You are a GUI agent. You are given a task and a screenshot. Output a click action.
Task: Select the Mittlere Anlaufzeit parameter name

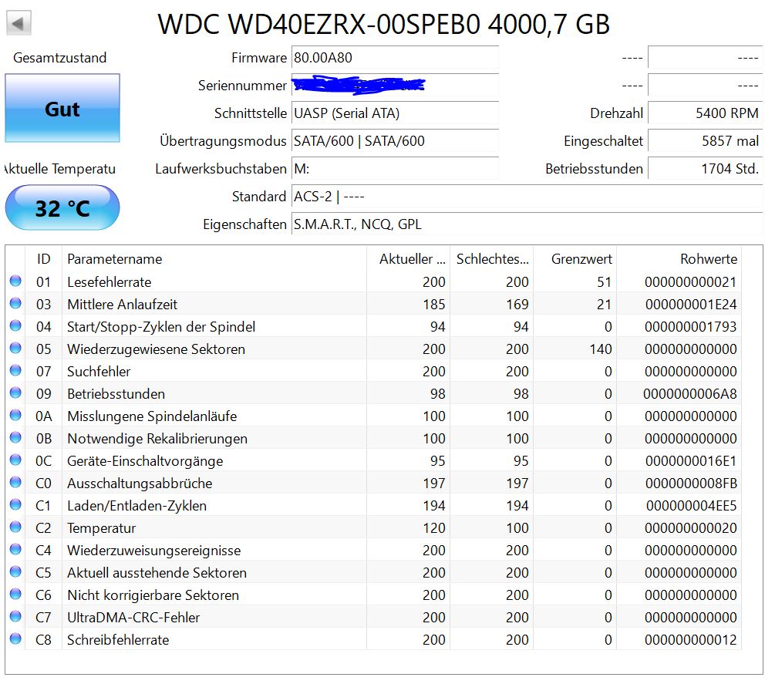click(123, 305)
